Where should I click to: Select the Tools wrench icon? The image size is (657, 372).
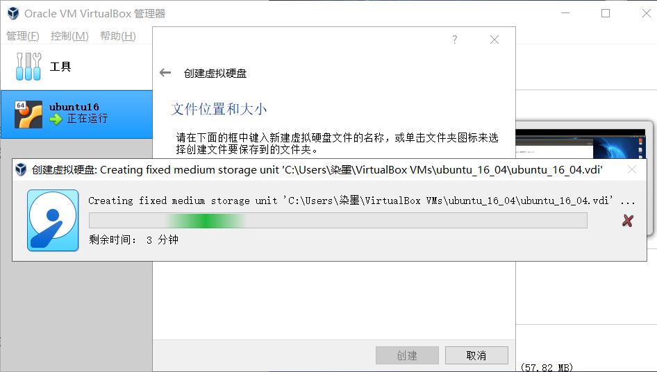point(28,66)
